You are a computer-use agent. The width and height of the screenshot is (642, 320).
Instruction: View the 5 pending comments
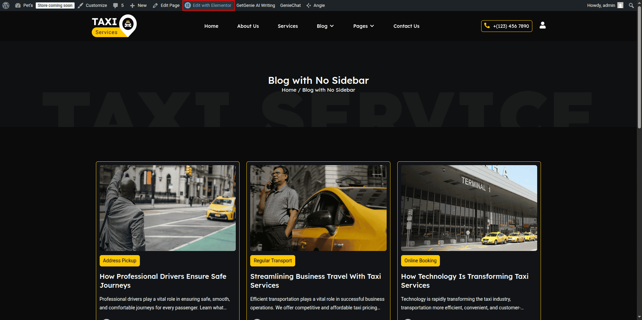(x=119, y=5)
